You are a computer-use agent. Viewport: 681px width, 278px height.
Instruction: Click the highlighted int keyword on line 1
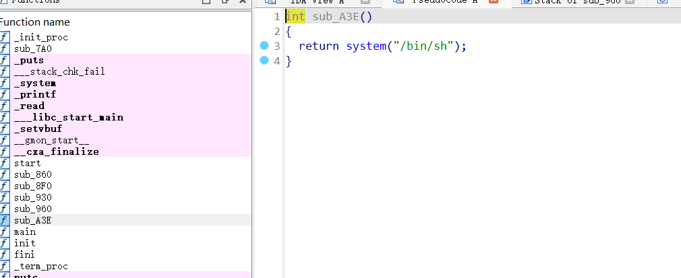click(295, 17)
